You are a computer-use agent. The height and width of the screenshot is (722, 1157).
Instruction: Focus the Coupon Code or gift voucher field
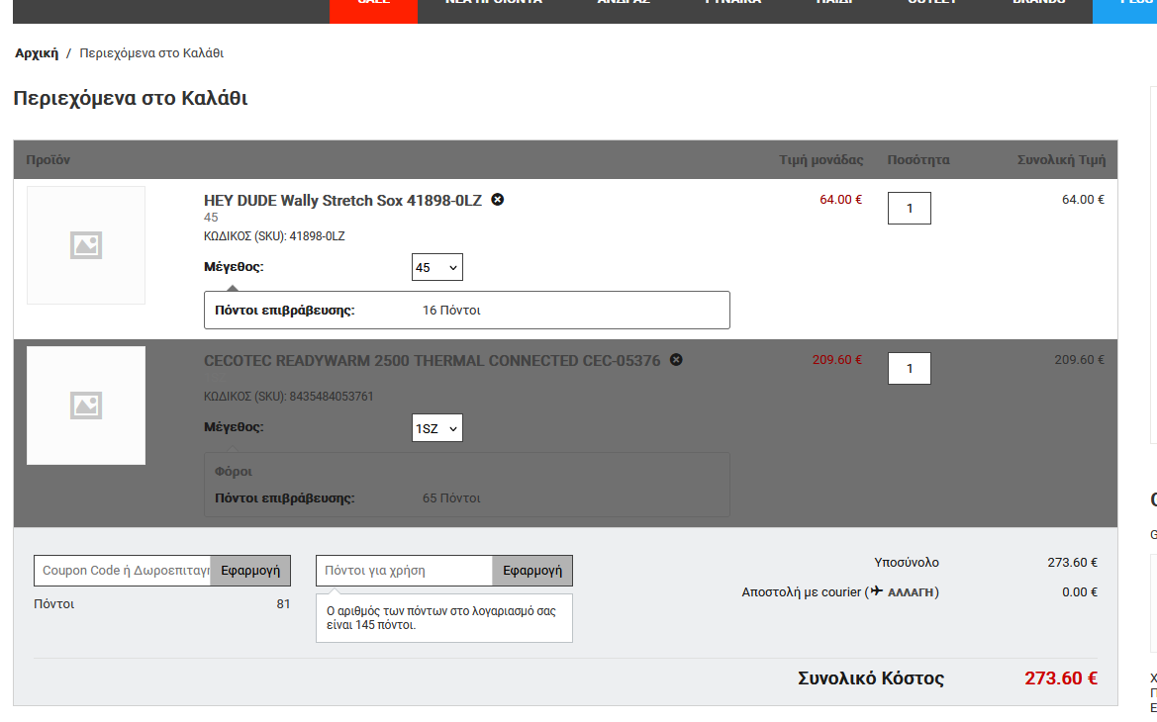pos(123,570)
